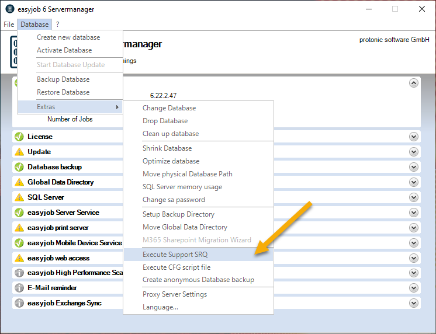Image resolution: width=436 pixels, height=334 pixels.
Task: Click the info icon beside E-Mail reminder
Action: [x=19, y=288]
